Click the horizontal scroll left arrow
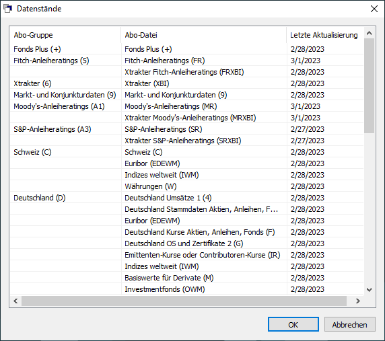This screenshot has height=341, width=385. point(15,301)
